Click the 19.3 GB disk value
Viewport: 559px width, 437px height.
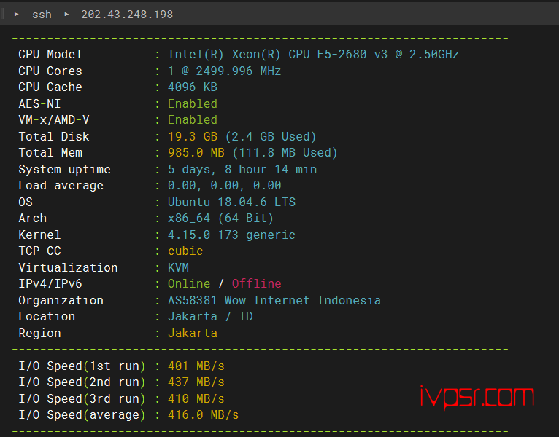(193, 136)
